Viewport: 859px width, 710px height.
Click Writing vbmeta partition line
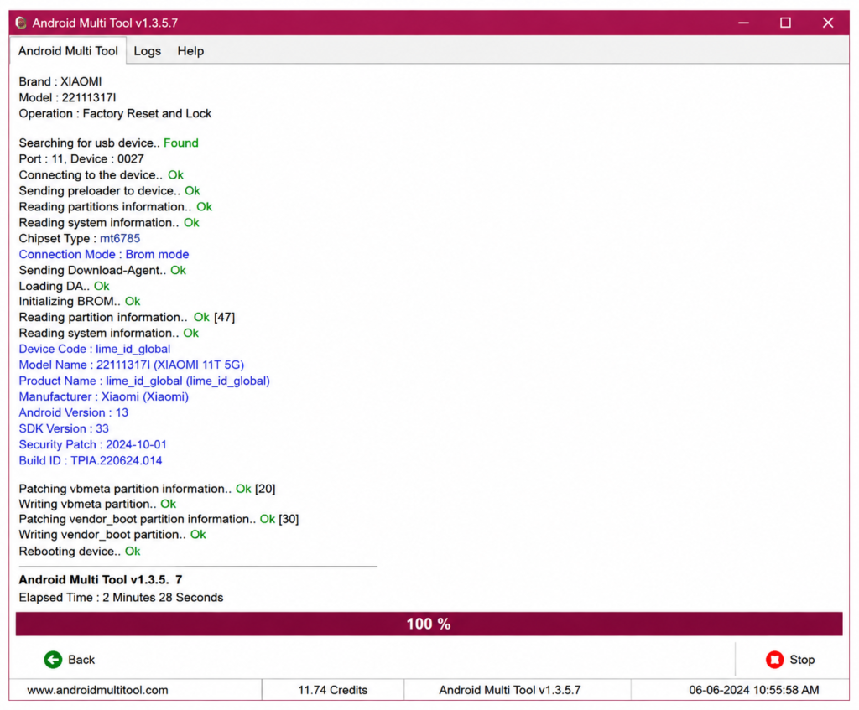click(x=97, y=504)
